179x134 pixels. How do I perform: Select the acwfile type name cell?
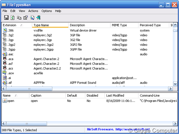[x=38, y=73]
